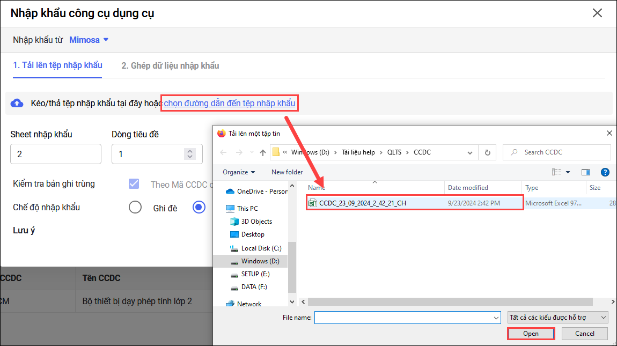617x346 pixels.
Task: Close the Tải lên một tập tin dialog
Action: point(609,134)
